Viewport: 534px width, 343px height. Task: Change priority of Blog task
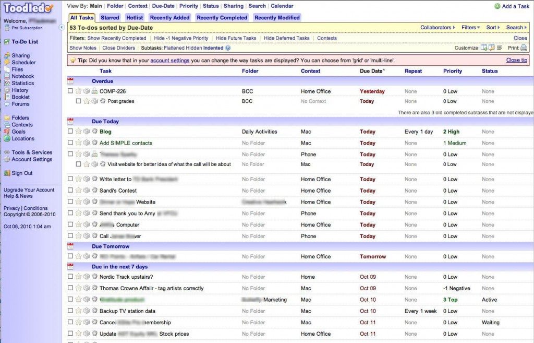[x=451, y=132]
